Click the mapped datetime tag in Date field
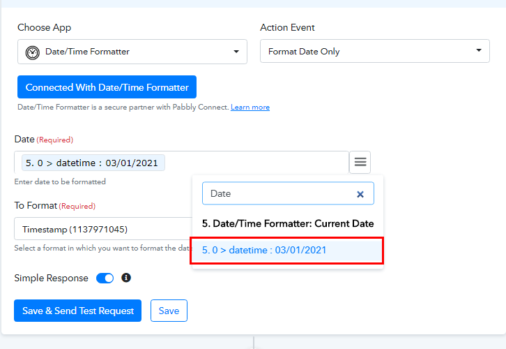 [x=93, y=163]
